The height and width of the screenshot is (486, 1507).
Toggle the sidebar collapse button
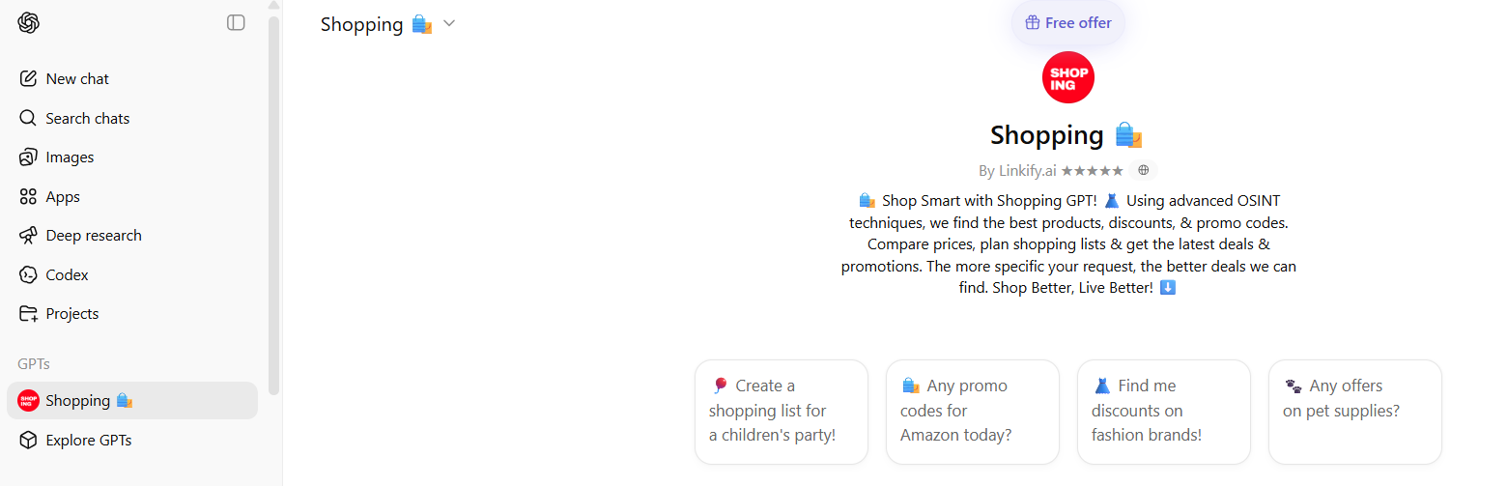click(x=236, y=22)
